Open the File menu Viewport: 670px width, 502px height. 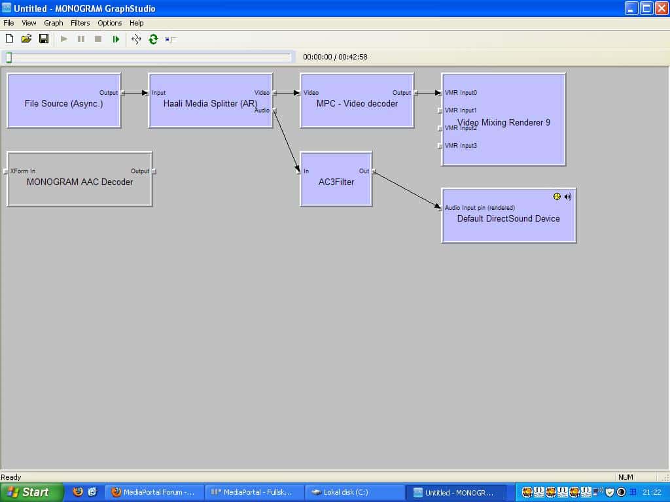coord(9,23)
